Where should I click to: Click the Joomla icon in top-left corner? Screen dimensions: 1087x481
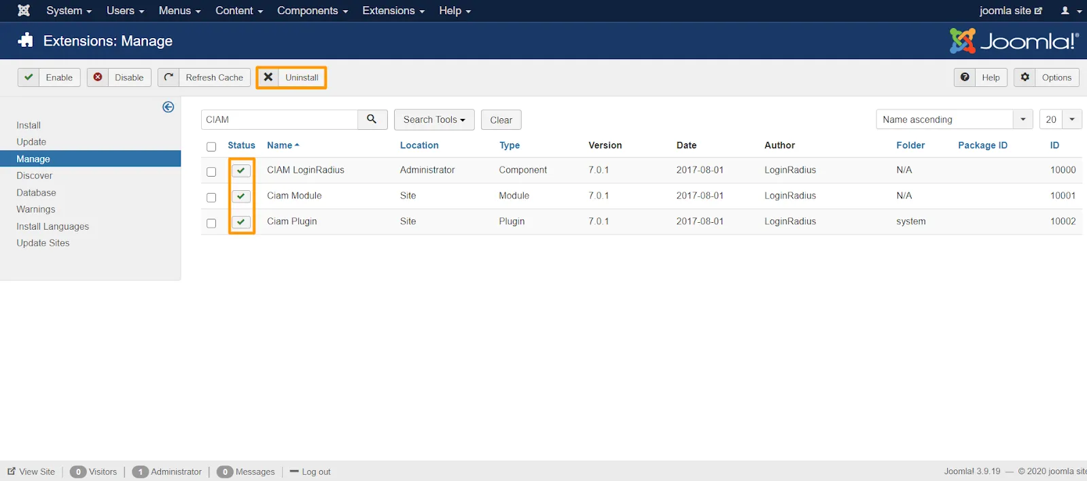click(24, 10)
